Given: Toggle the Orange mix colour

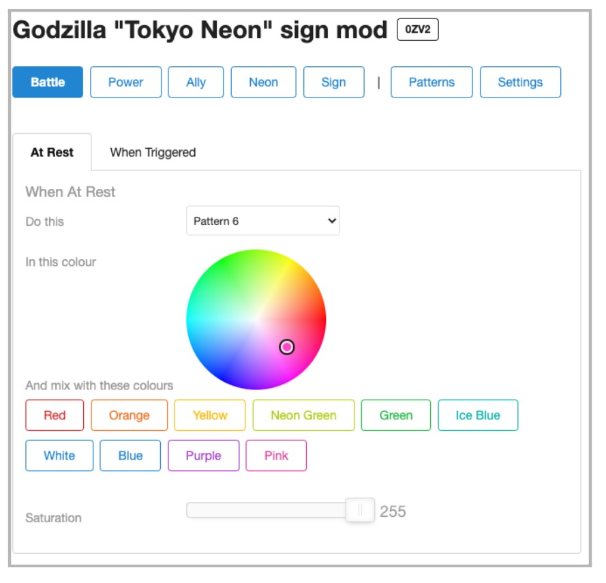Looking at the screenshot, I should click(130, 415).
